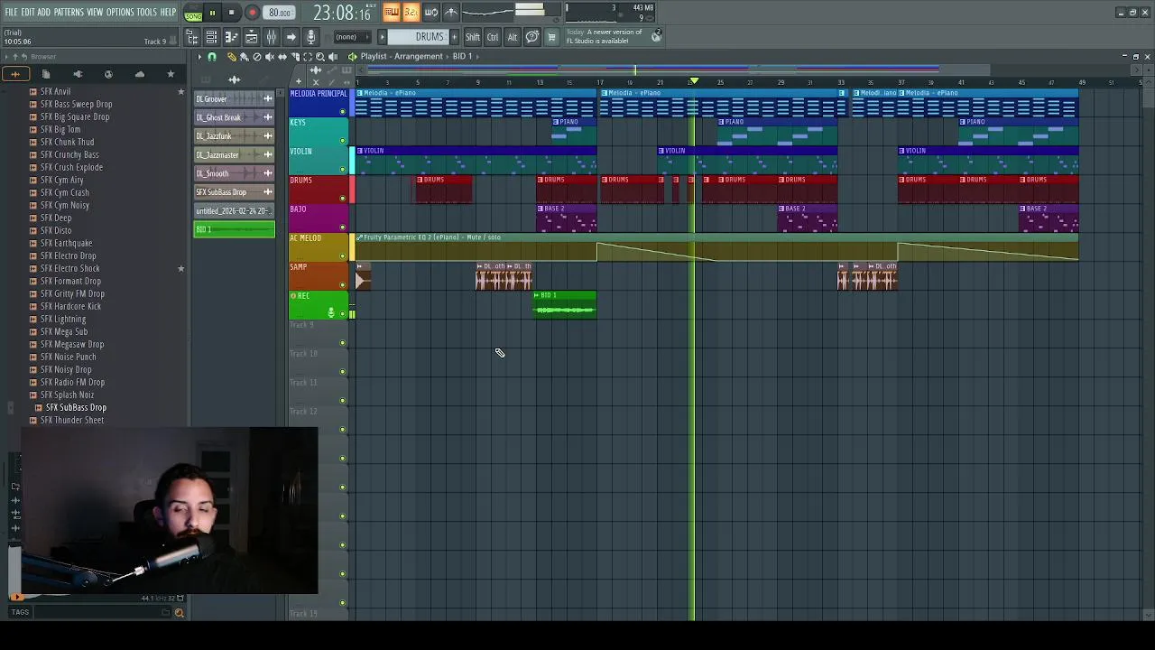Click the right-arrow tempo tapper icon
This screenshot has height=650, width=1155.
pos(291,37)
